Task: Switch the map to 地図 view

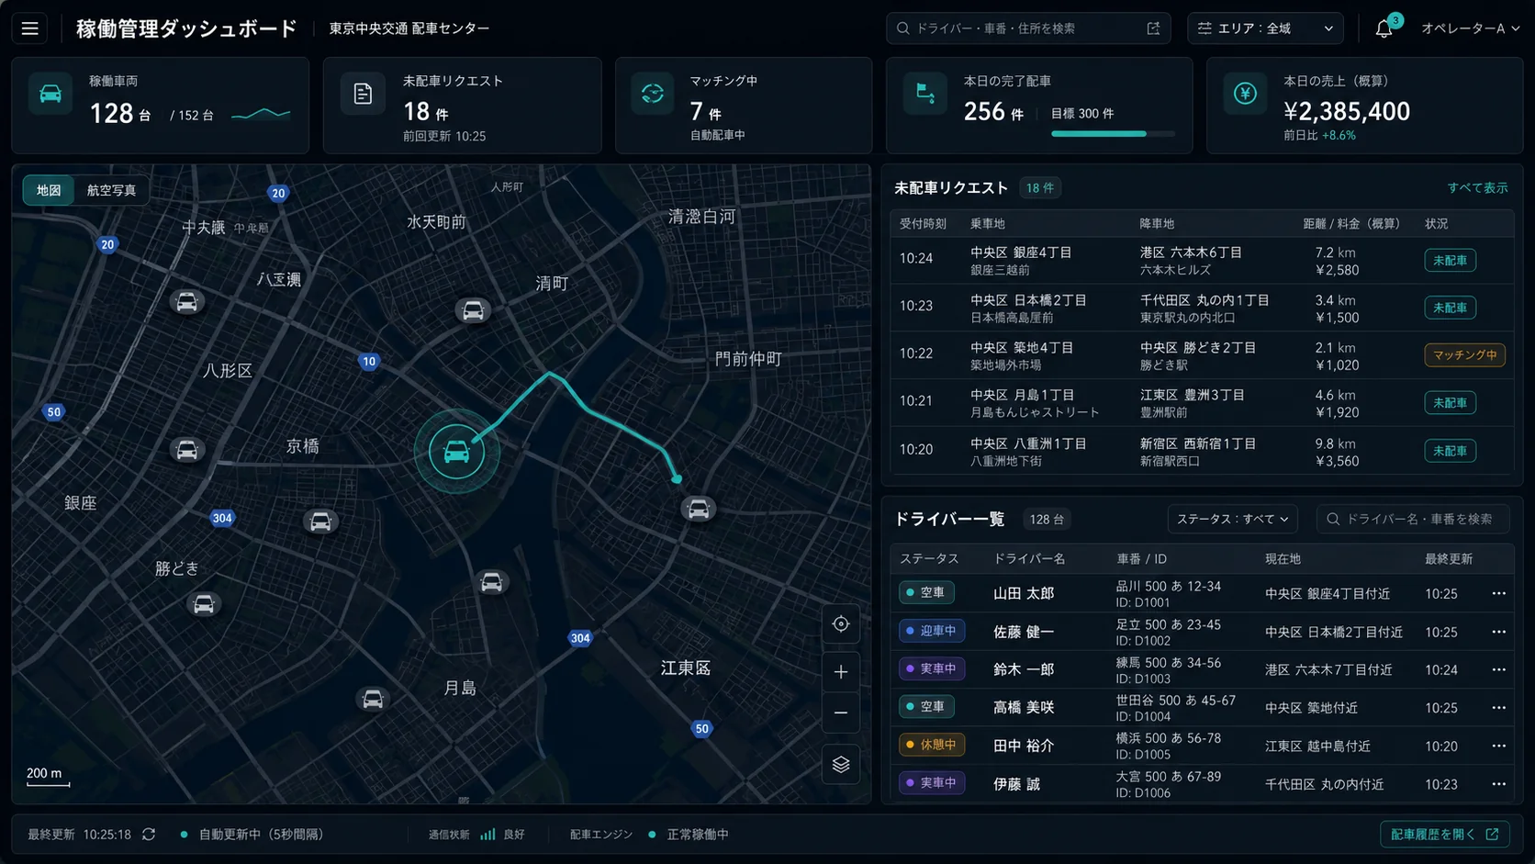Action: click(x=49, y=190)
